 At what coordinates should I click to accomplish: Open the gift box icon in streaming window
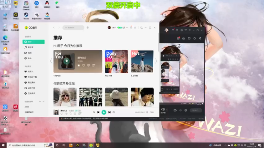pos(178,38)
